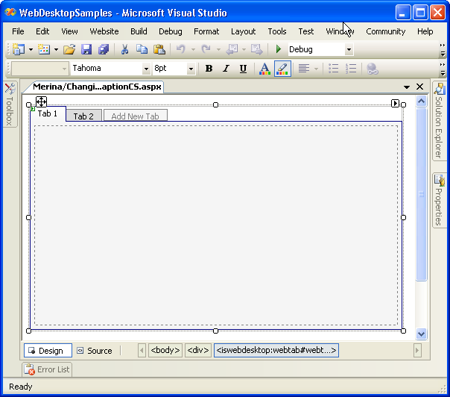Image resolution: width=450 pixels, height=397 pixels.
Task: Click the designer vertical scrollbar down arrow
Action: [x=421, y=334]
